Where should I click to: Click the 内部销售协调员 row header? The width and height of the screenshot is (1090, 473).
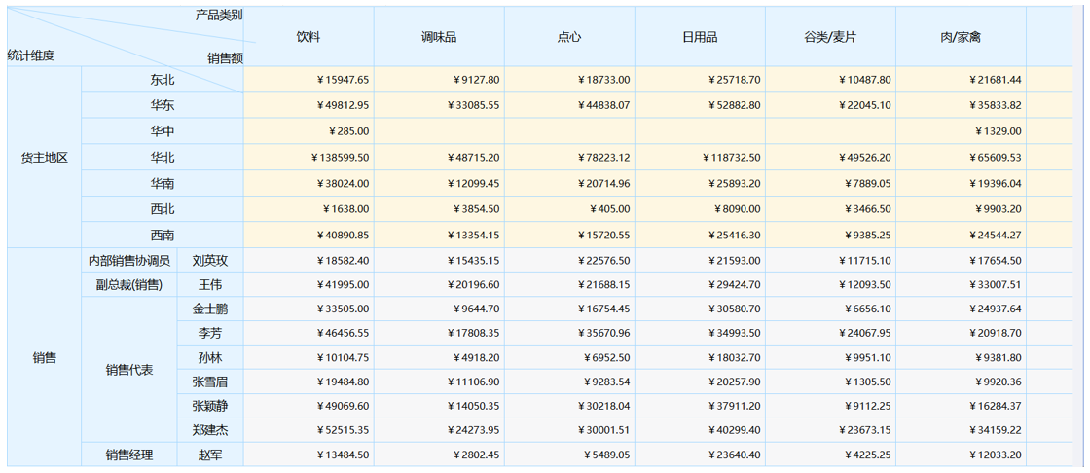point(129,261)
